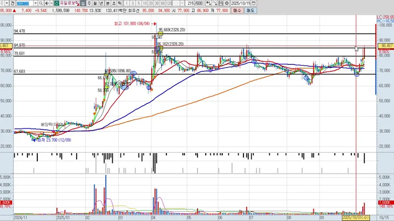
Task: Choose the 5 interval button
Action: (138, 3)
